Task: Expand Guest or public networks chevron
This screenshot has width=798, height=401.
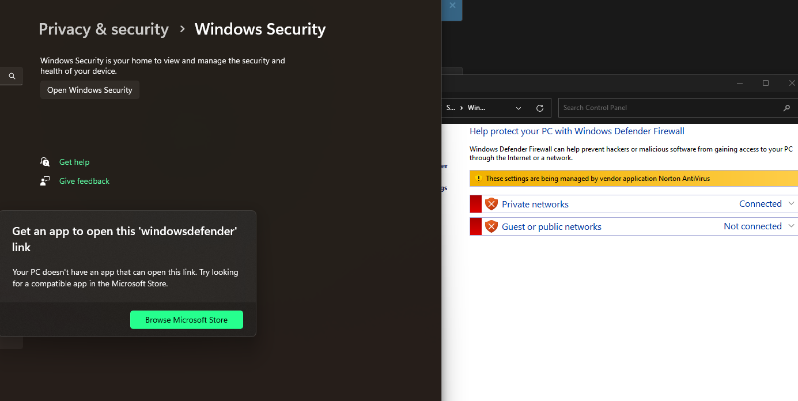Action: pos(791,226)
